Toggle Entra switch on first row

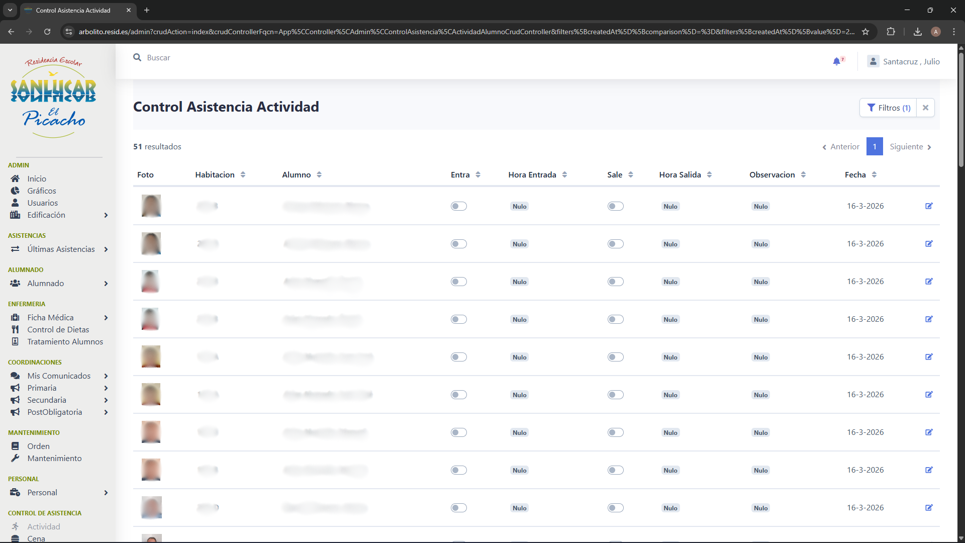pos(458,206)
